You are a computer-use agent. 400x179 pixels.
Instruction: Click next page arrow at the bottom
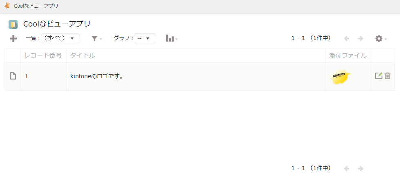click(360, 168)
